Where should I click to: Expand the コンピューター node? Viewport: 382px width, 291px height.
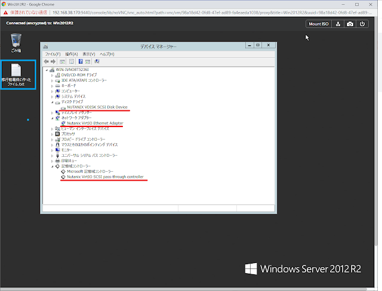[52, 91]
